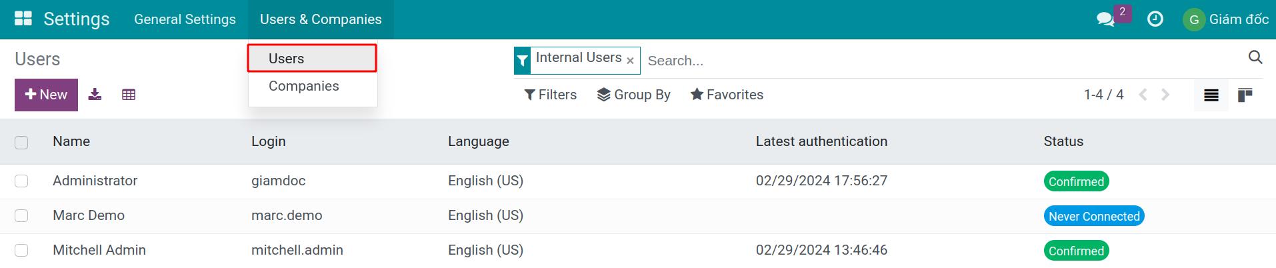Go to next page arrow
The width and height of the screenshot is (1276, 268).
point(1165,95)
